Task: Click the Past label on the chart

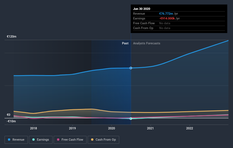Action: pyautogui.click(x=125, y=43)
